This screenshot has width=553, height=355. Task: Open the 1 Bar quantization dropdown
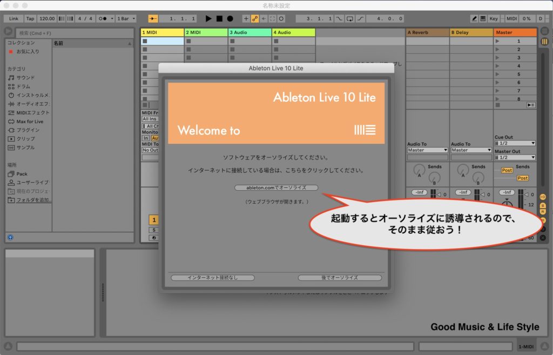pyautogui.click(x=126, y=19)
